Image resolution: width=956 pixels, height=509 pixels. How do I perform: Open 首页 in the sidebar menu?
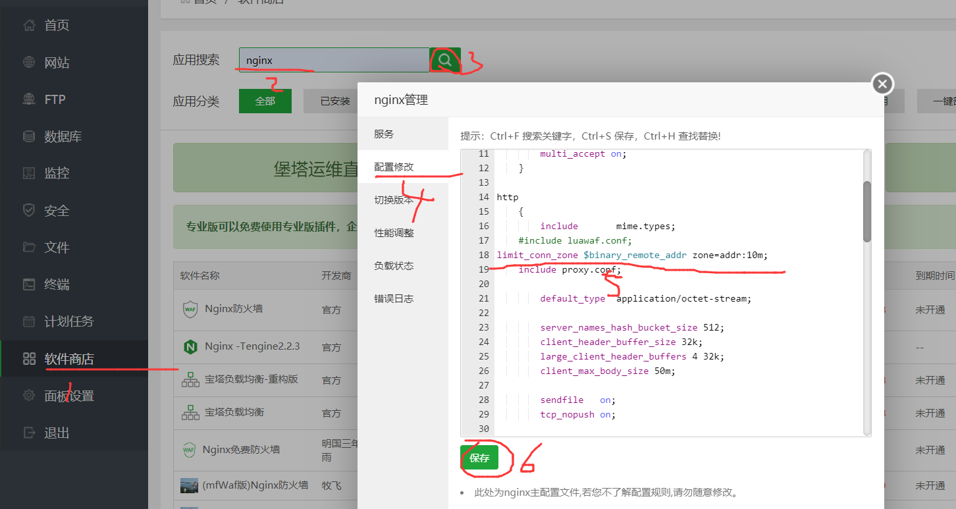57,26
